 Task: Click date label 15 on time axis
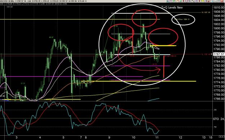210,137
